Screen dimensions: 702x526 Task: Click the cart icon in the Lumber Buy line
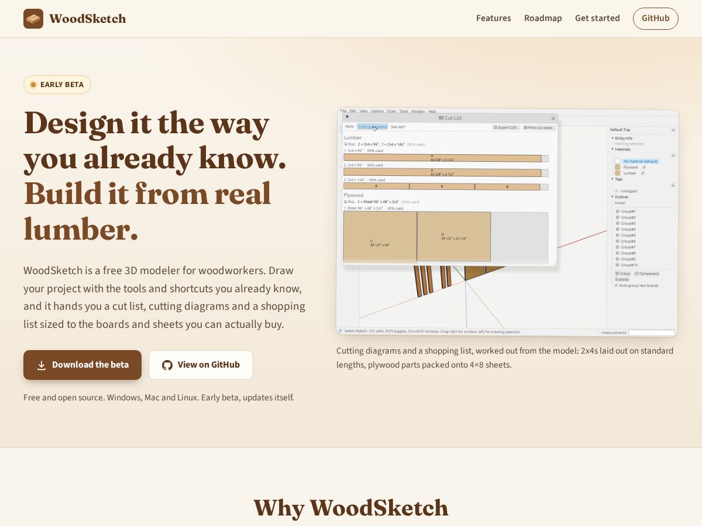click(x=345, y=144)
